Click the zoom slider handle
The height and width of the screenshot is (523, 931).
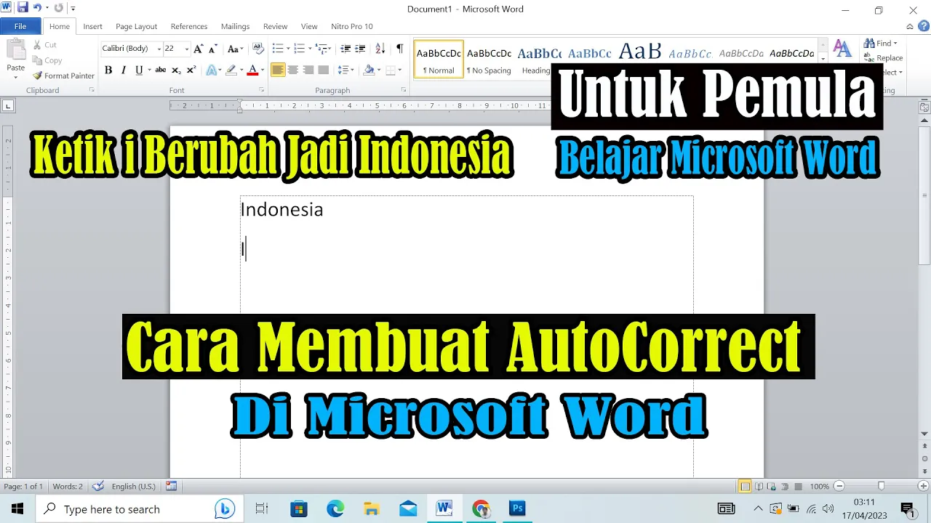881,486
